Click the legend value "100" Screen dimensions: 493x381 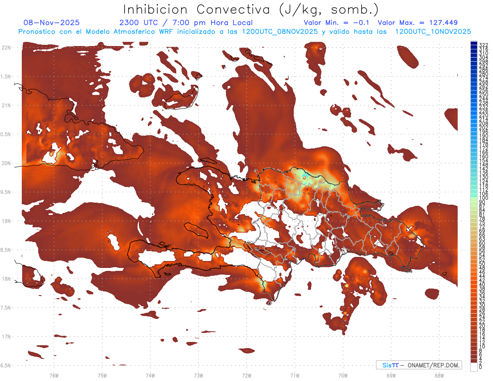click(x=483, y=198)
